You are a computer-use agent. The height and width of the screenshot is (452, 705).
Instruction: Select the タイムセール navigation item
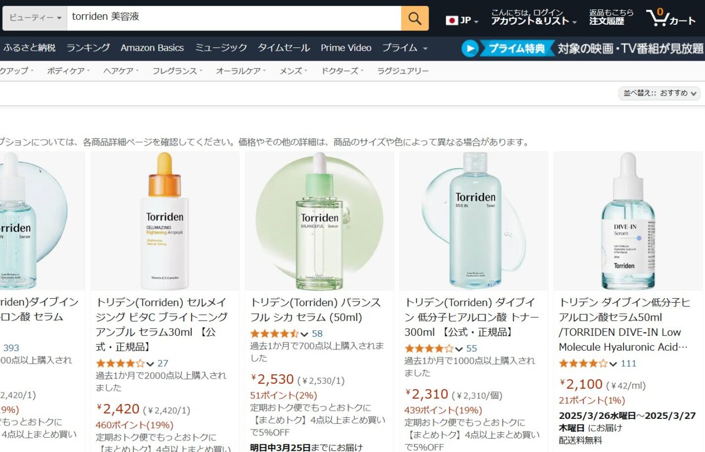pos(284,48)
